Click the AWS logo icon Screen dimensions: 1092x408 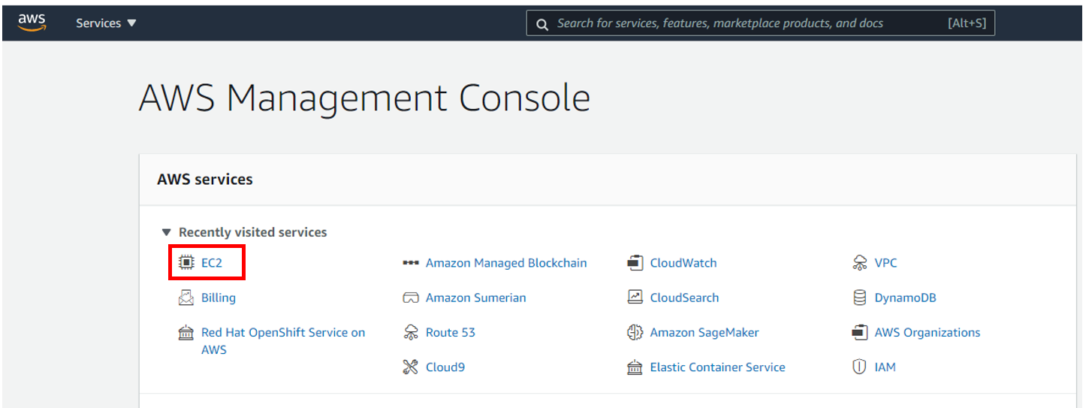[x=32, y=23]
